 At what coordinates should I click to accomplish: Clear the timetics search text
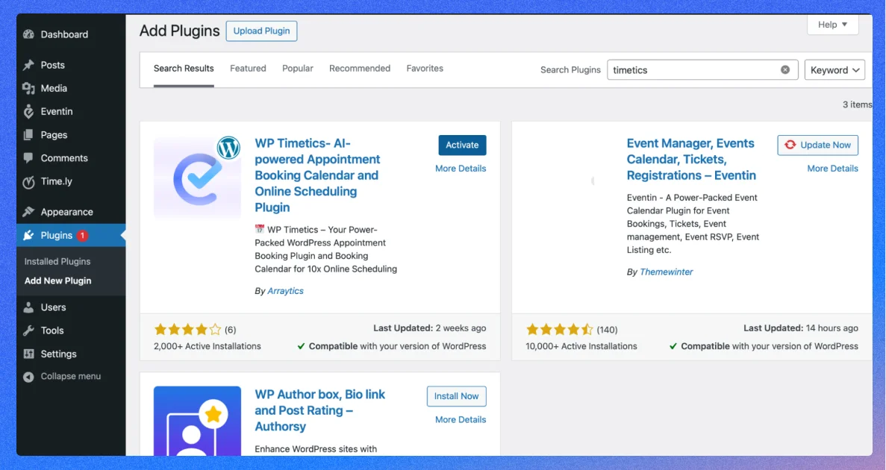coord(784,69)
